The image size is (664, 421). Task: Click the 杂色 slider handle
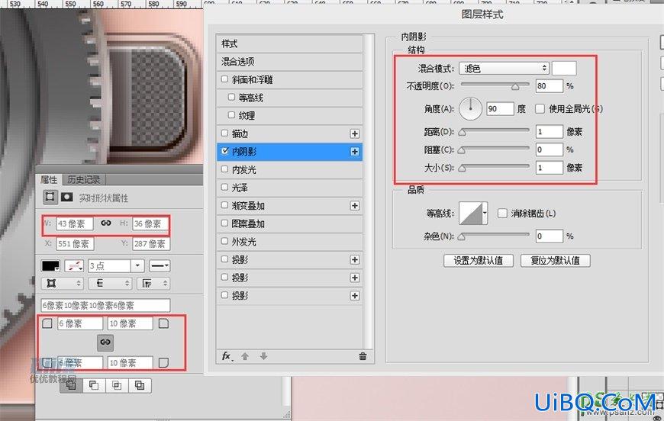tap(463, 237)
